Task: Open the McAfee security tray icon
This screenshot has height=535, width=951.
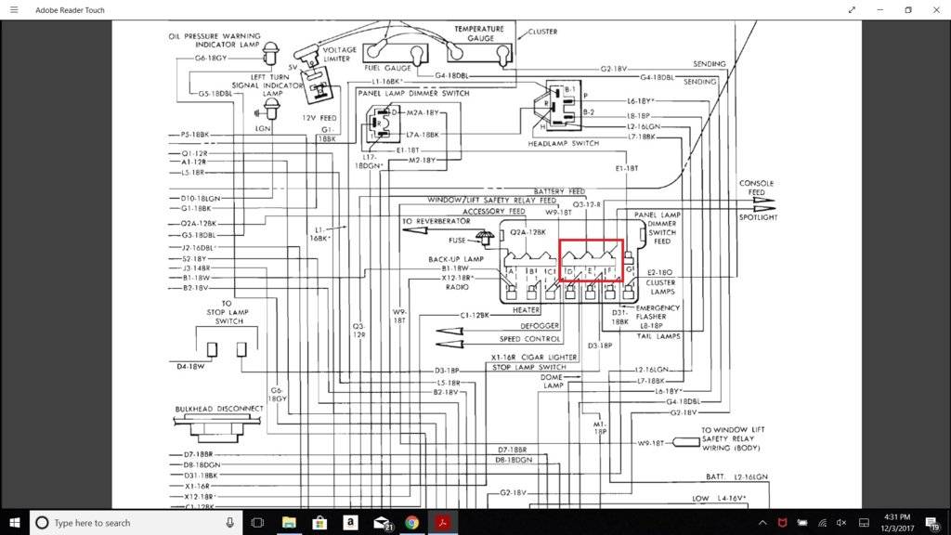Action: [x=782, y=522]
